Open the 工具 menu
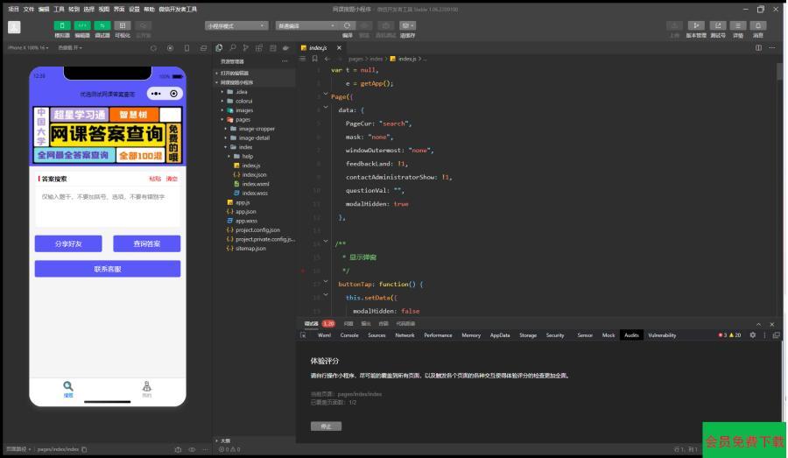Image resolution: width=788 pixels, height=458 pixels. click(59, 9)
